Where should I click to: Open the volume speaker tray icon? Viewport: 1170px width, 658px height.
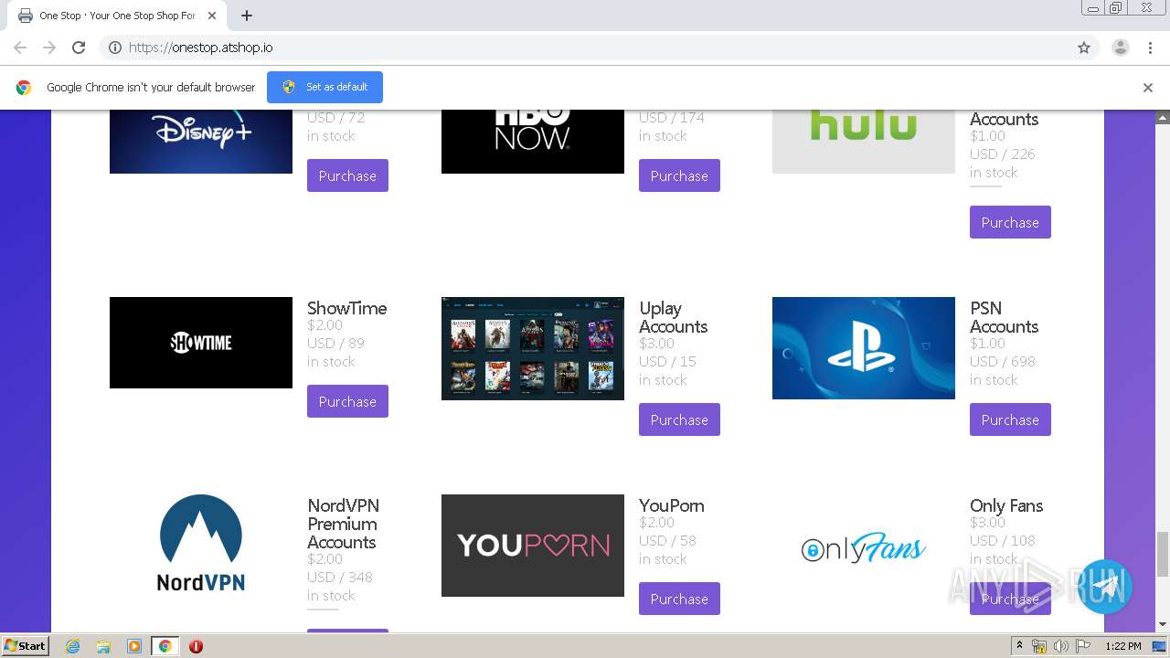[x=1061, y=646]
